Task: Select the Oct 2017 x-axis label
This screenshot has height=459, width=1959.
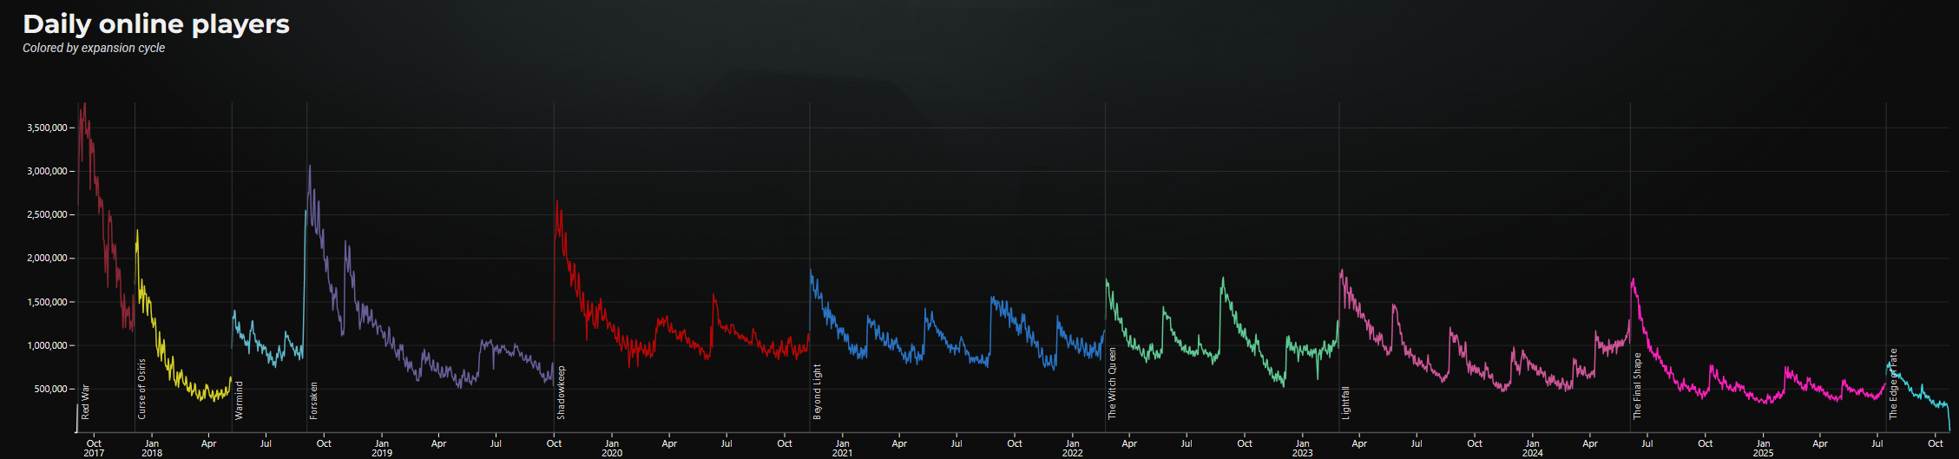Action: pyautogui.click(x=94, y=448)
